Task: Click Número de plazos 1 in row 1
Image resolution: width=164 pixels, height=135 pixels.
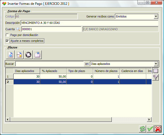Action: (x=106, y=76)
